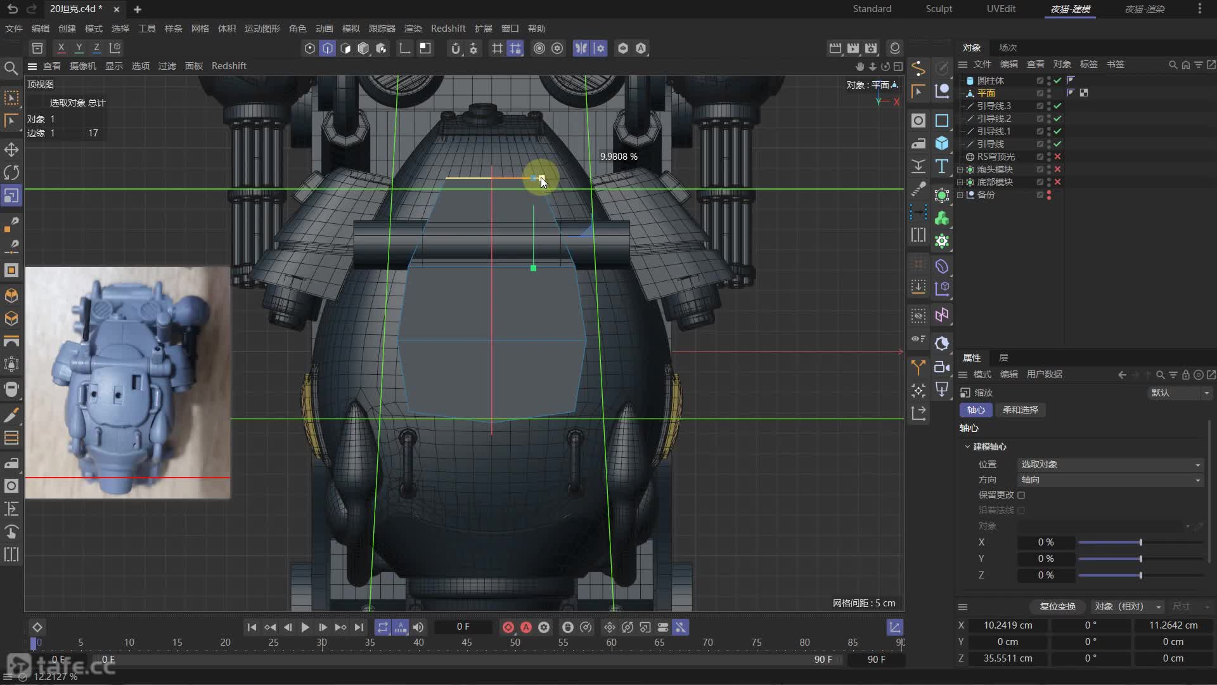Select the 平面 object in tree
Image resolution: width=1217 pixels, height=685 pixels.
(x=986, y=93)
